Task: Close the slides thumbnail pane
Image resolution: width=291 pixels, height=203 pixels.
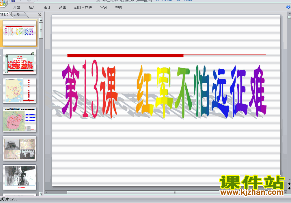Action: [40, 15]
